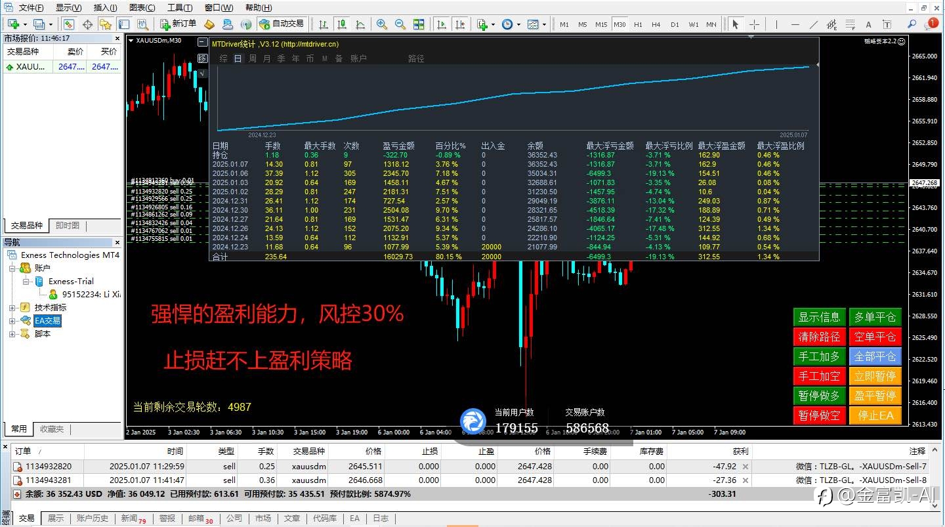The image size is (945, 527).
Task: Click the 新订单 new order button
Action: pyautogui.click(x=178, y=24)
